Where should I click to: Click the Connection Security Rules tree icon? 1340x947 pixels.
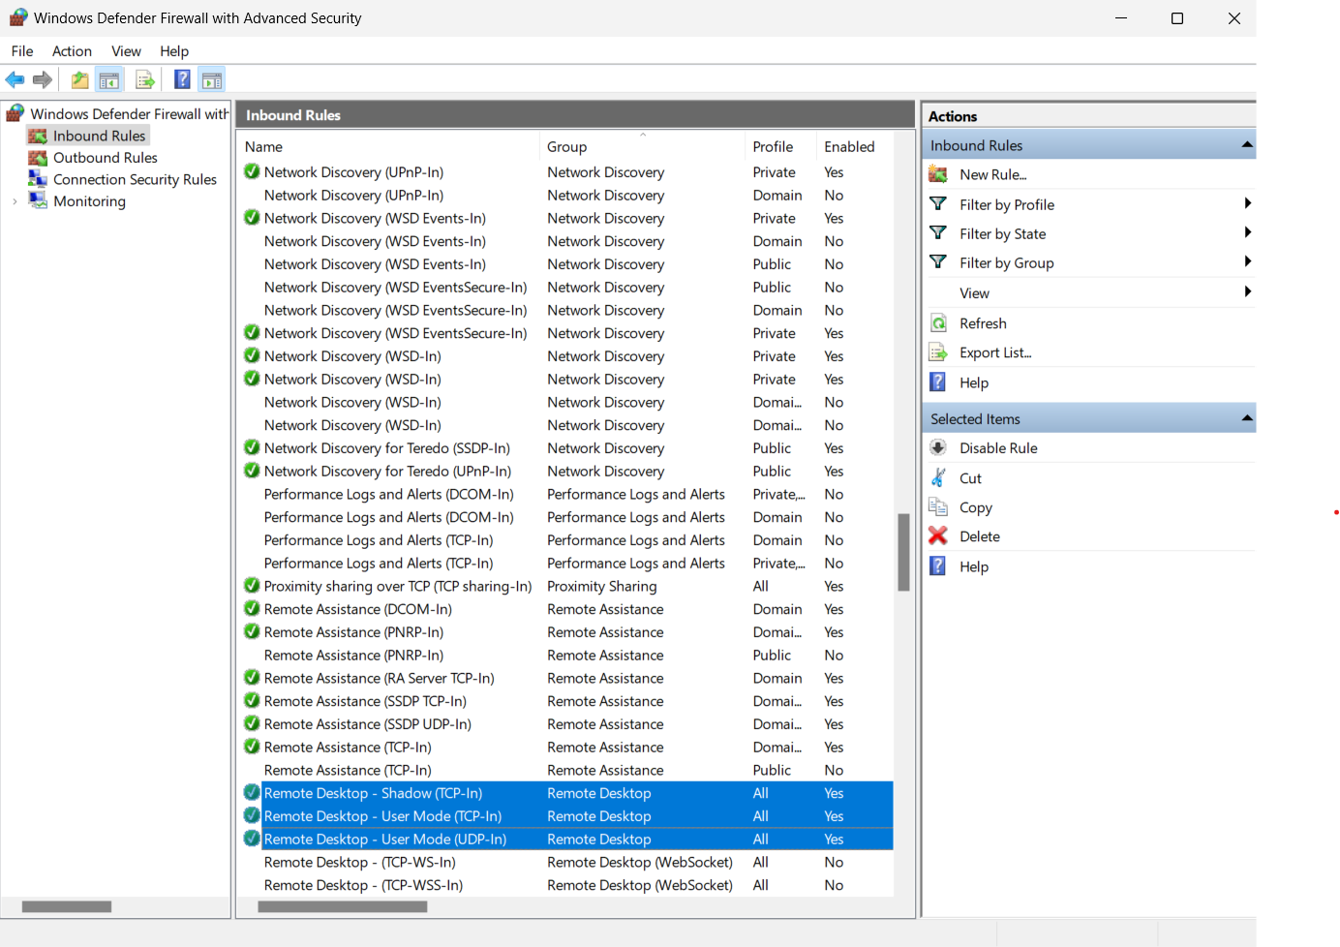click(x=38, y=179)
